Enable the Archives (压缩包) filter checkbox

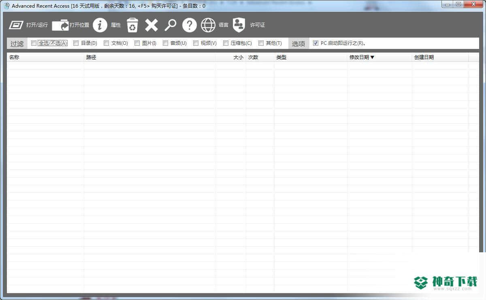pyautogui.click(x=226, y=43)
